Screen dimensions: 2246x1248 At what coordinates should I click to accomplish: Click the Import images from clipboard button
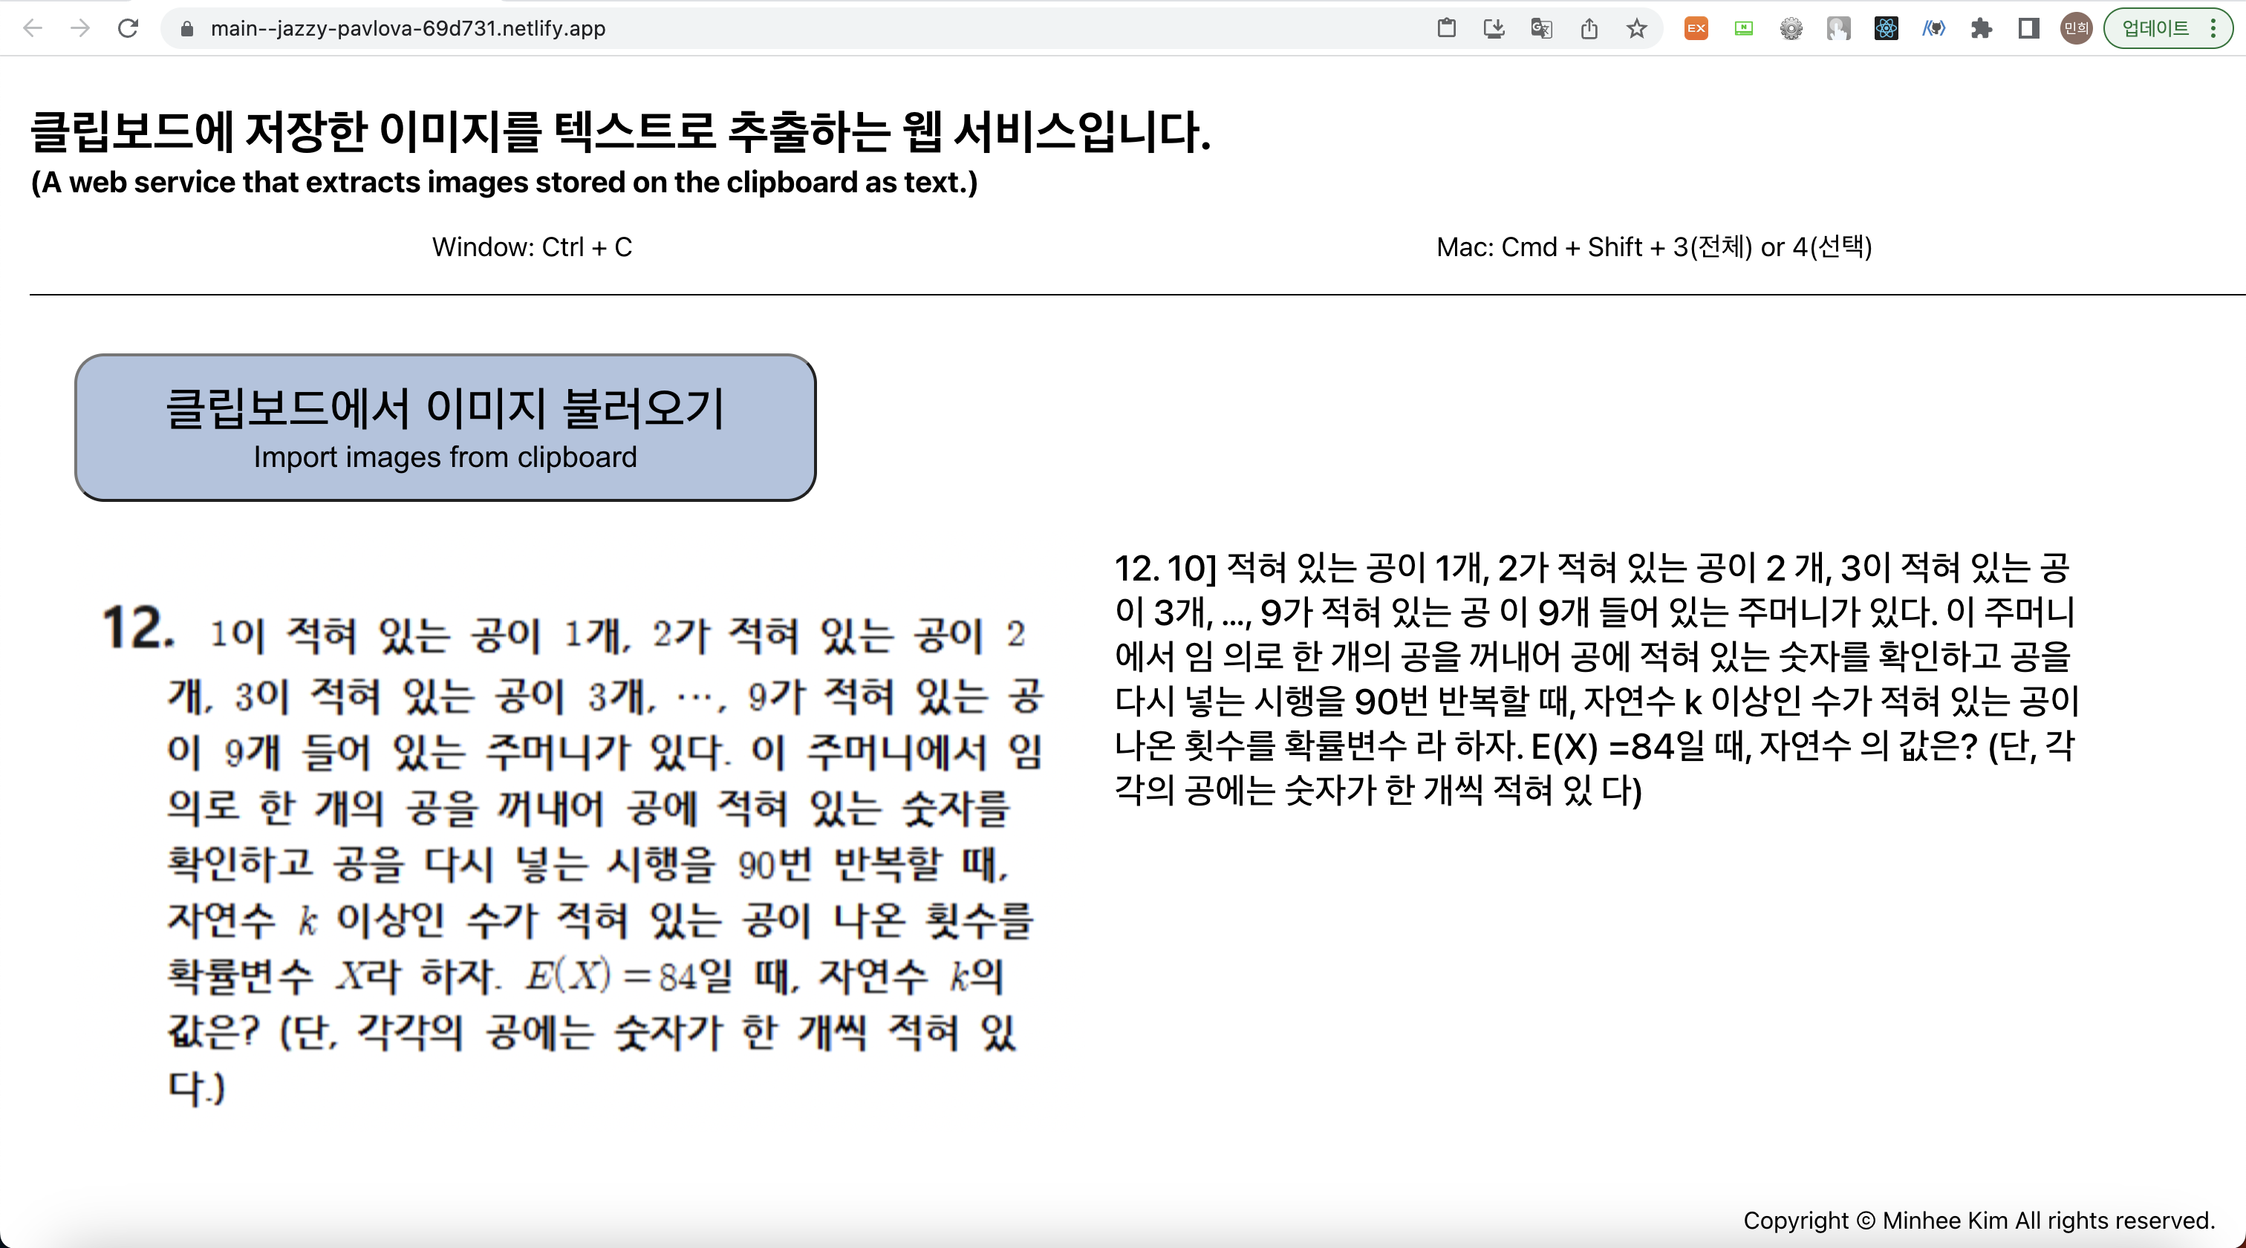click(x=446, y=426)
